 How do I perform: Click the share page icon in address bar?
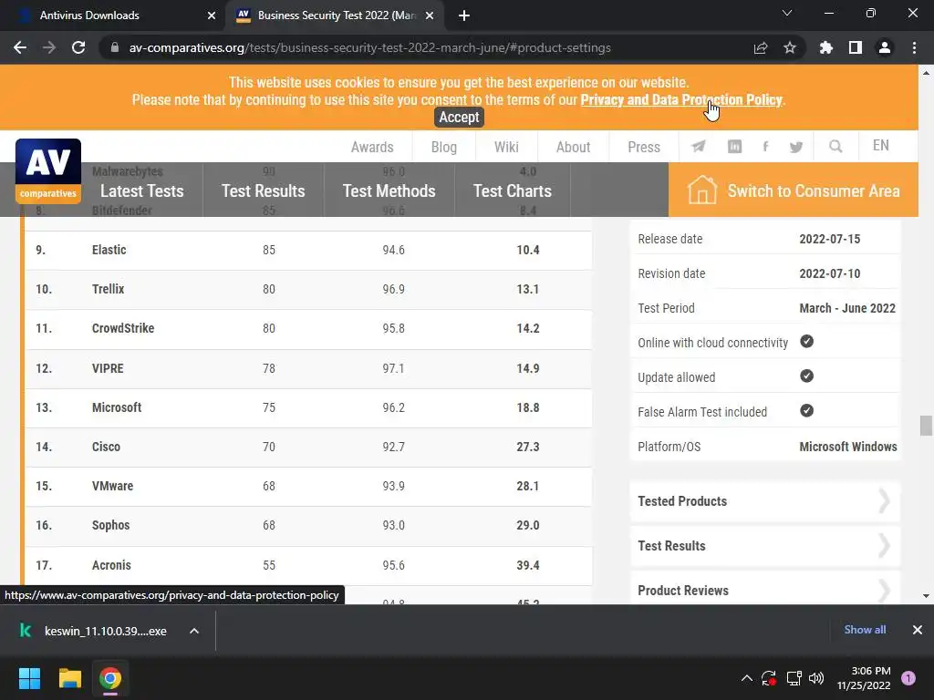pos(761,47)
